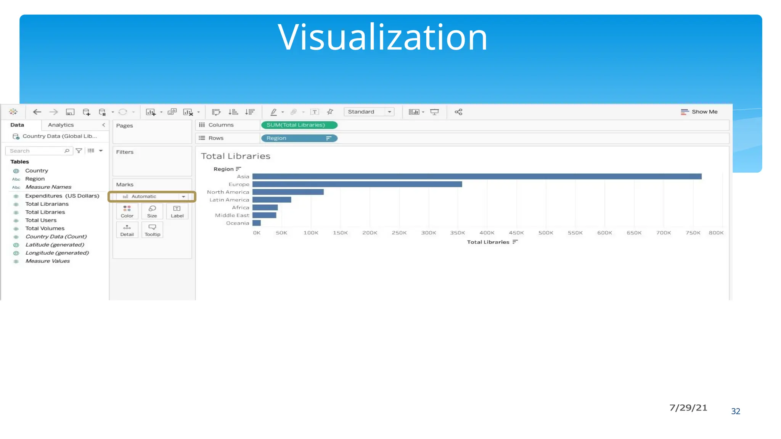Open dropdown arrow beside Highlight icon
The width and height of the screenshot is (781, 439).
coord(283,112)
